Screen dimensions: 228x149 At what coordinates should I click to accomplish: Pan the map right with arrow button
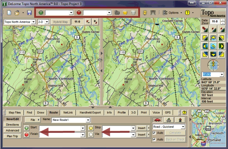pyautogui.click(x=221, y=46)
